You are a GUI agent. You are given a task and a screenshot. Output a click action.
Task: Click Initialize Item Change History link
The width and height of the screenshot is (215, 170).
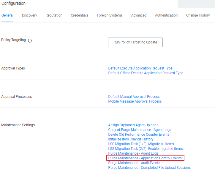131,139
